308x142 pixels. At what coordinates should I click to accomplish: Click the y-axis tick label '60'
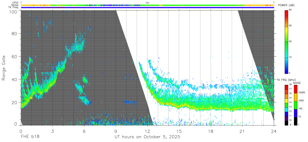pyautogui.click(x=15, y=56)
